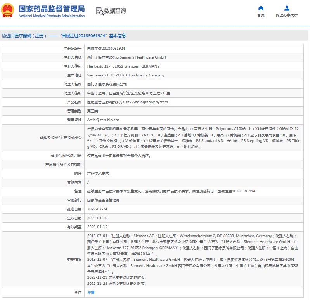The width and height of the screenshot is (310, 300).
Task: Click 西门子医疗有限公司Siemens Healthcare GmbH value
Action: pyautogui.click(x=126, y=57)
